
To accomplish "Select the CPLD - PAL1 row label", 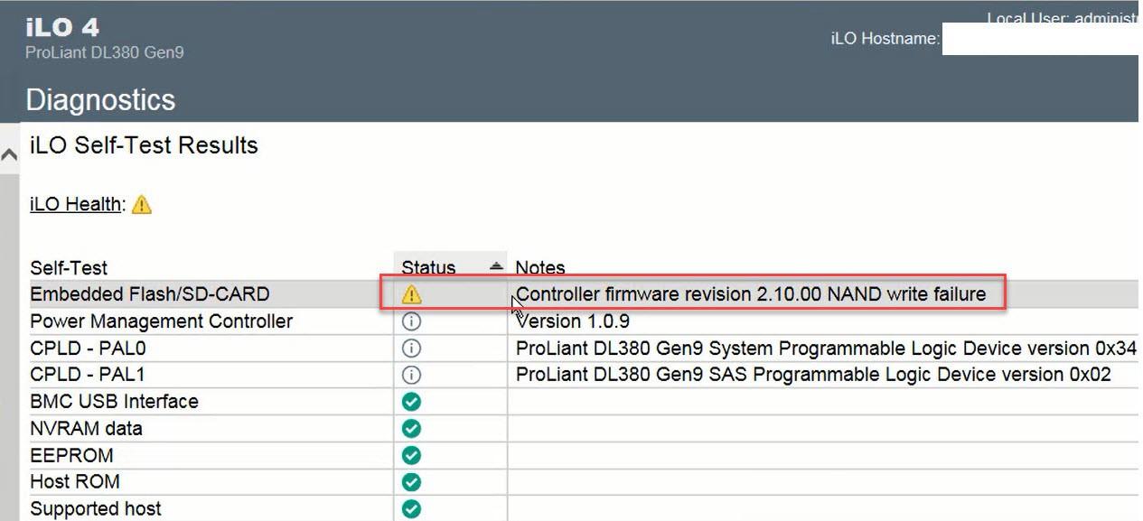I will (x=88, y=375).
